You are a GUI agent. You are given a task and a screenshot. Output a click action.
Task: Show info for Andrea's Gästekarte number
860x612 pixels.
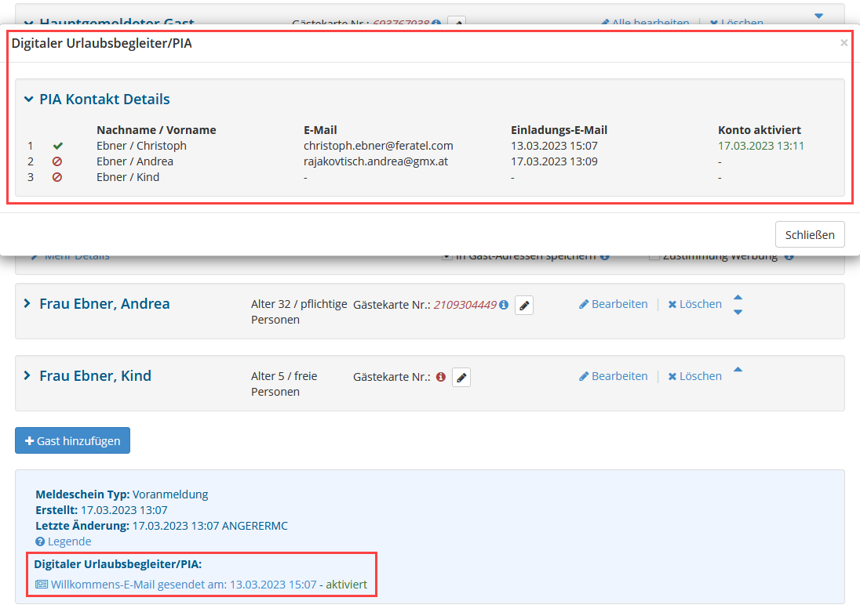504,305
